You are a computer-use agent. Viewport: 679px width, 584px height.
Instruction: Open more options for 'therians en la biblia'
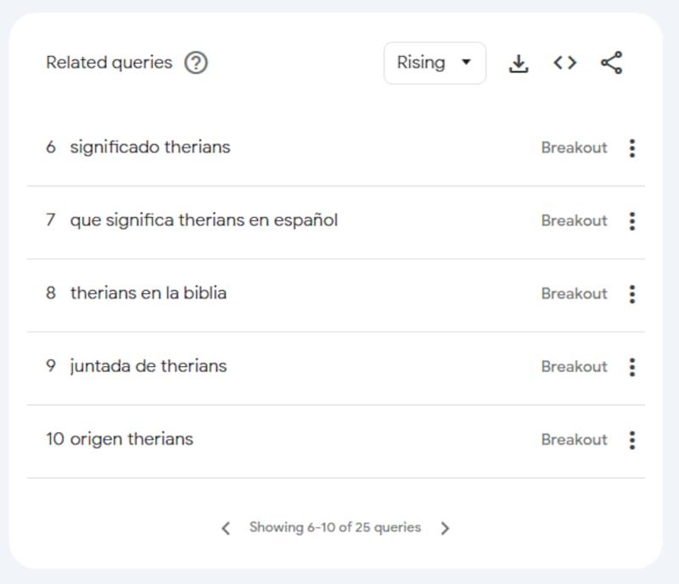pyautogui.click(x=631, y=294)
